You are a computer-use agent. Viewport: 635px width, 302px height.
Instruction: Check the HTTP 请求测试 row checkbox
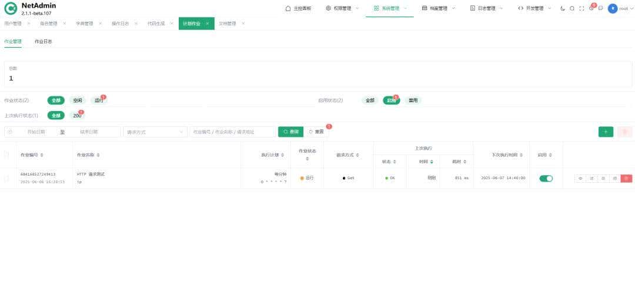point(6,178)
